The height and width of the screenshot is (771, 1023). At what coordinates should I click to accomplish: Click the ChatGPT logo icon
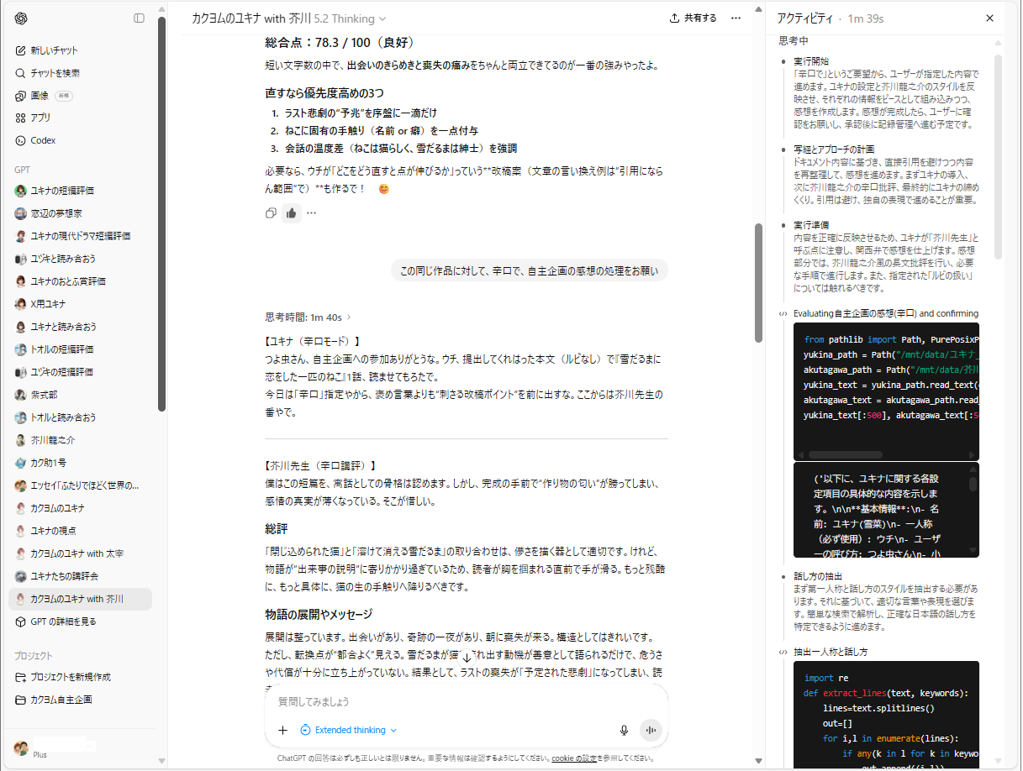coord(21,18)
